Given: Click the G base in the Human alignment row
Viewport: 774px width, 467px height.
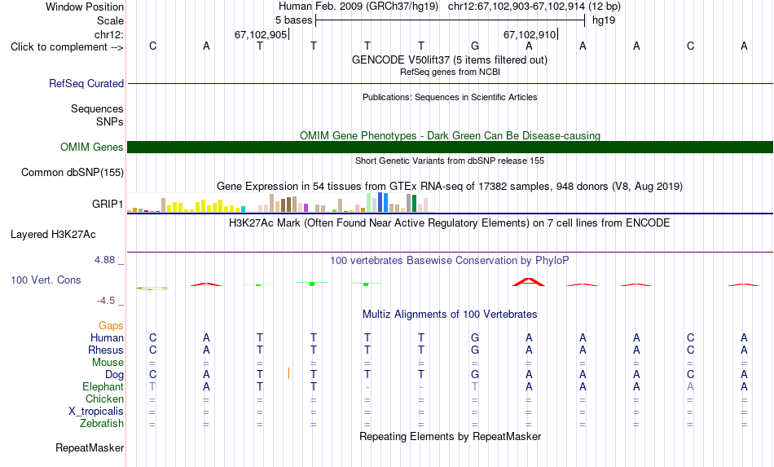Looking at the screenshot, I should [x=475, y=337].
